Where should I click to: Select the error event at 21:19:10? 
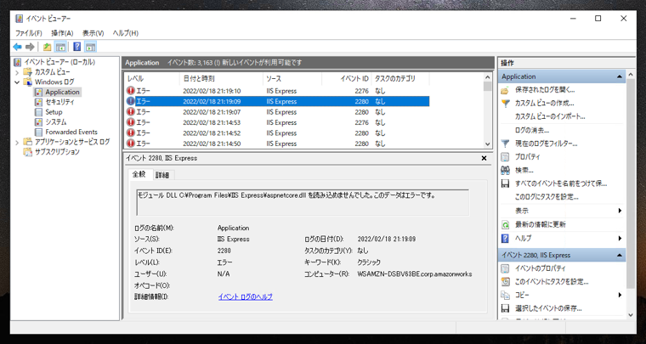tap(277, 91)
